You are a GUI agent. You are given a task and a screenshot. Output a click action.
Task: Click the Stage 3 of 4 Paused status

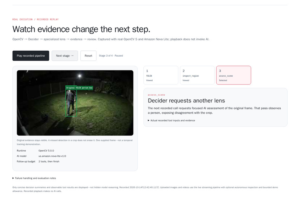(x=111, y=56)
